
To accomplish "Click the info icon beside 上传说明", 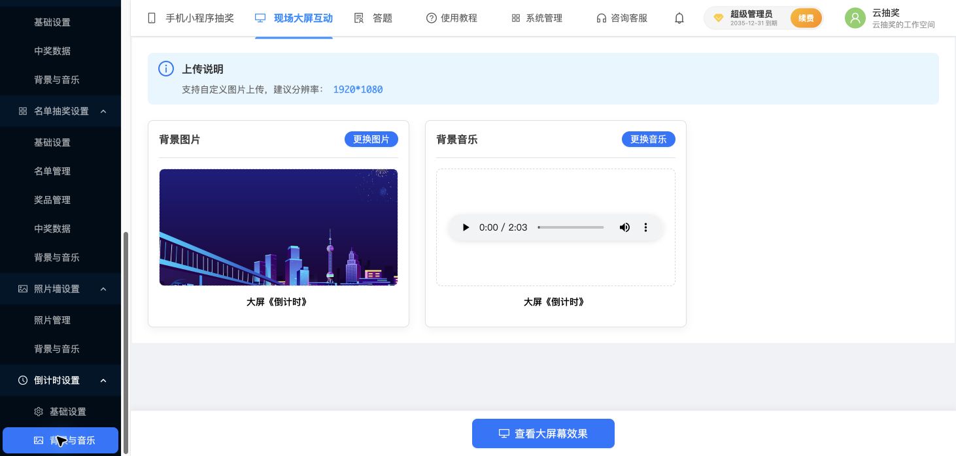I will tap(166, 69).
